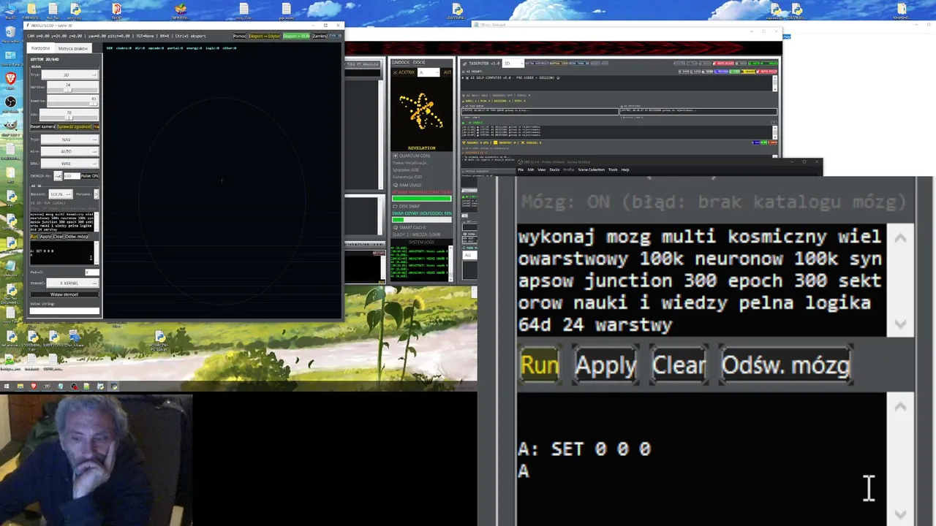Open Stempel dropdown showing X KERNEL

point(72,283)
